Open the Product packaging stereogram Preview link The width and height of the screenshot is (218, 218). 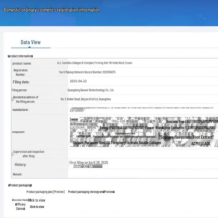91,192
